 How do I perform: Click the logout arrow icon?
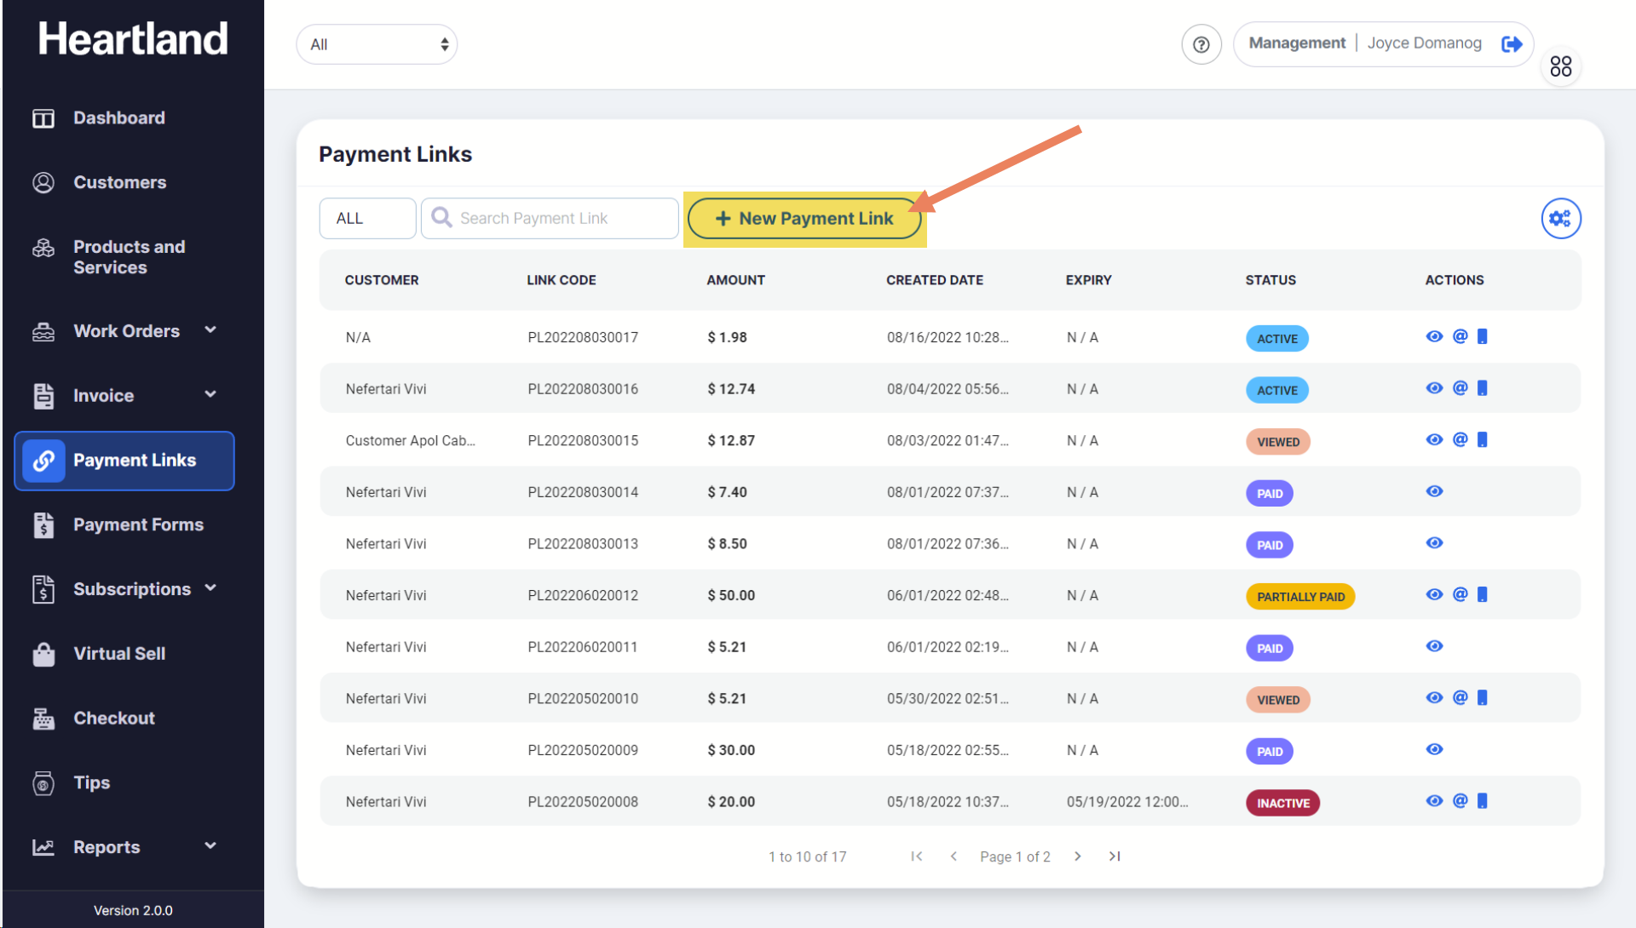pyautogui.click(x=1512, y=43)
